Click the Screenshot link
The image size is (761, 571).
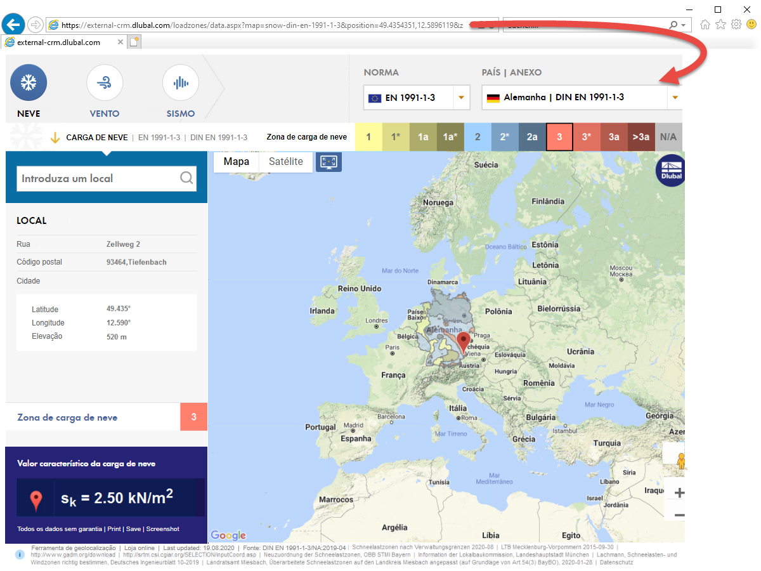pyautogui.click(x=163, y=529)
